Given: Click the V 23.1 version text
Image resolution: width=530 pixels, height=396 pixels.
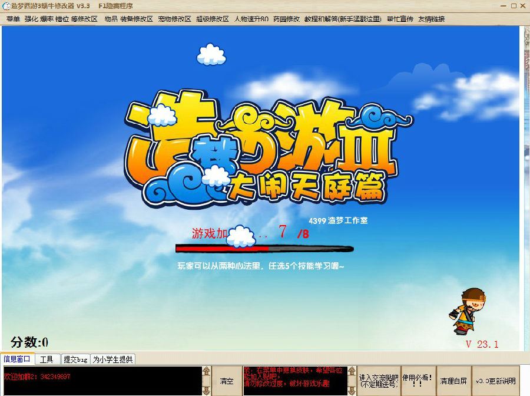Looking at the screenshot, I should (x=482, y=344).
